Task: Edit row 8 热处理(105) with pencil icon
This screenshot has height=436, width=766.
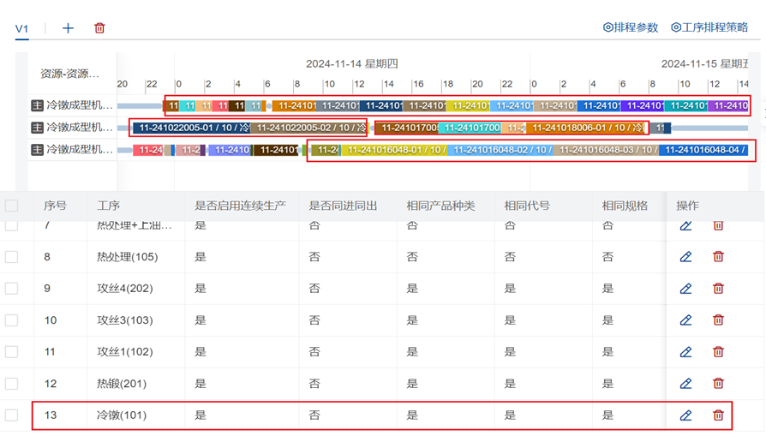Action: point(685,257)
